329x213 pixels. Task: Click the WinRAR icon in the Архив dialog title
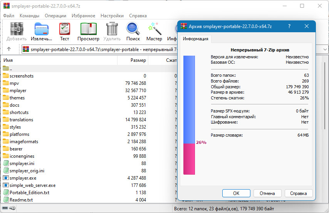[x=184, y=26]
